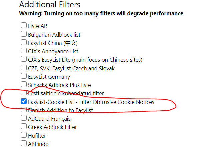The image size is (218, 147).
Task: Enable the Hufilter checkbox
Action: pyautogui.click(x=24, y=135)
